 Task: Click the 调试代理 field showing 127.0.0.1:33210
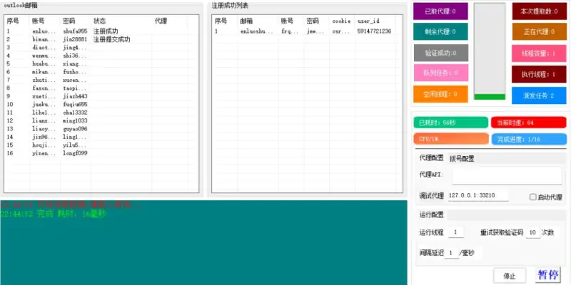pyautogui.click(x=478, y=195)
